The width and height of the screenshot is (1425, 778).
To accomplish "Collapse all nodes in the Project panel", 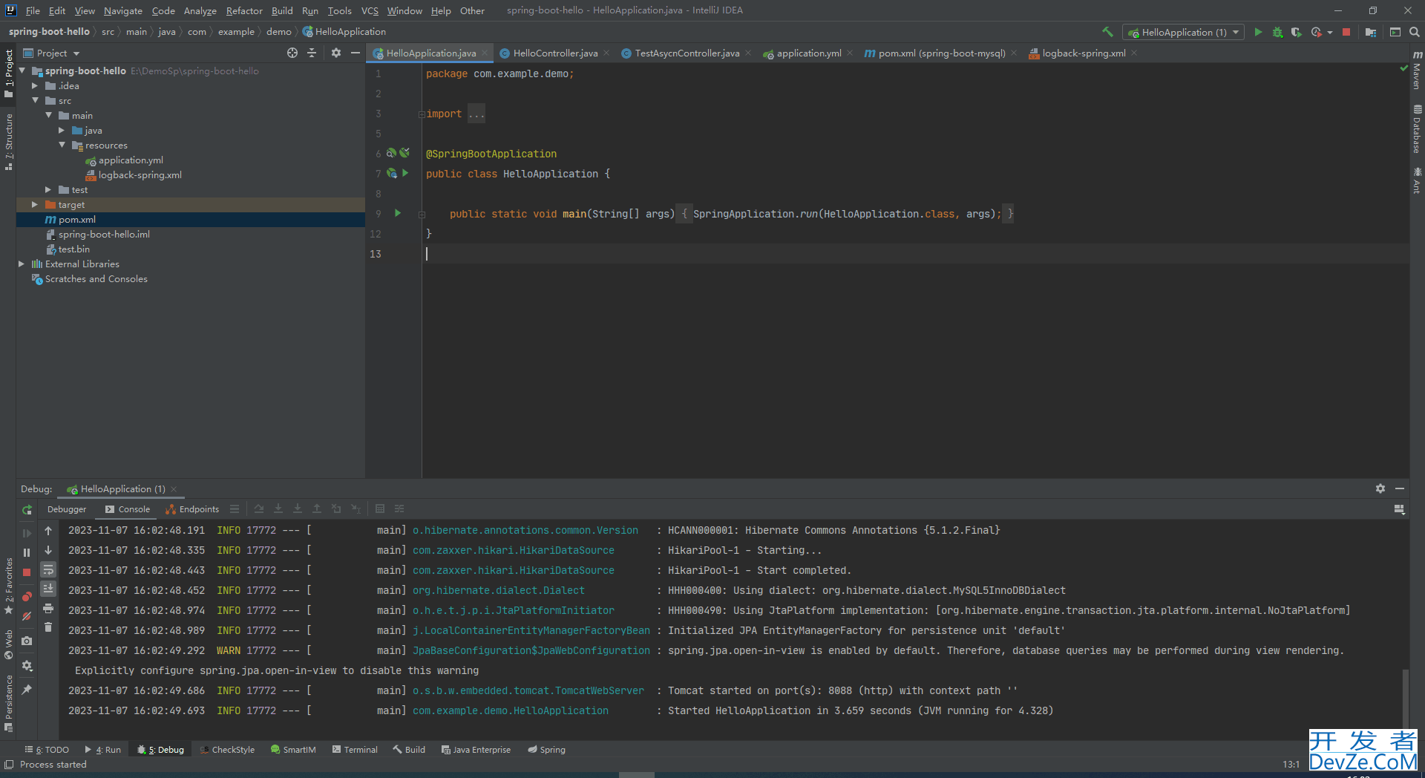I will (x=312, y=53).
